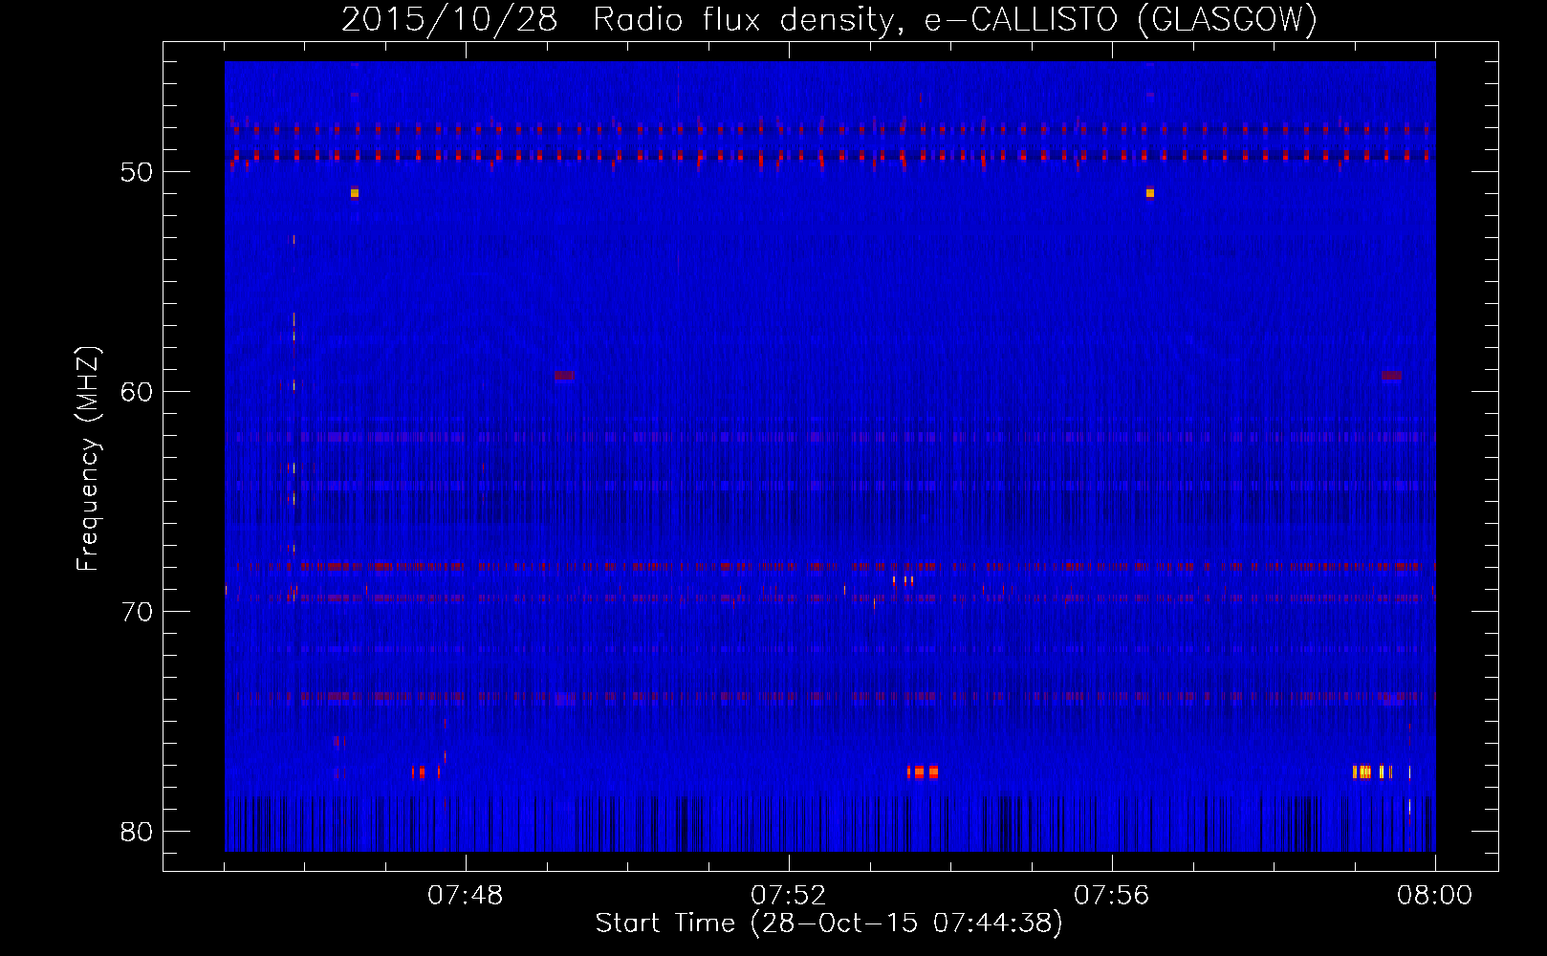Select the 70 frequency tick label
The height and width of the screenshot is (956, 1547).
click(137, 612)
